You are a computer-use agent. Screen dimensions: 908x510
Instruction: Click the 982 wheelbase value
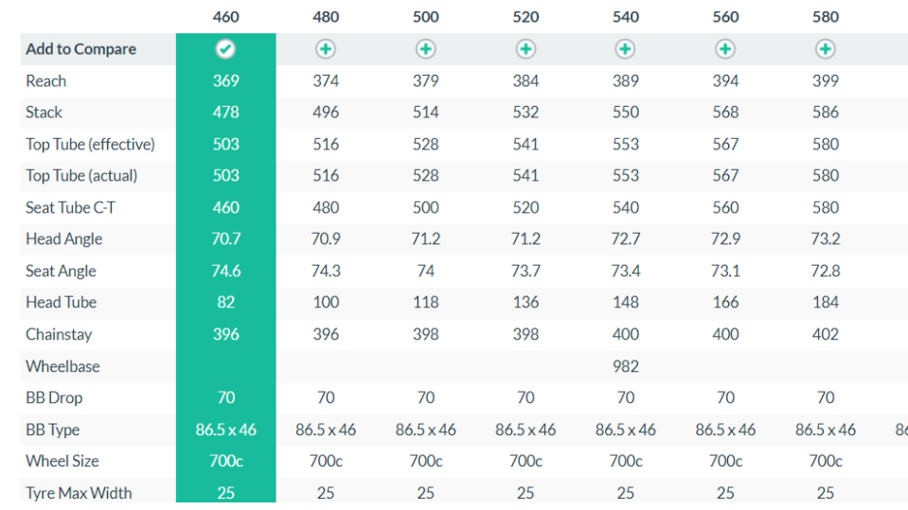click(x=626, y=366)
